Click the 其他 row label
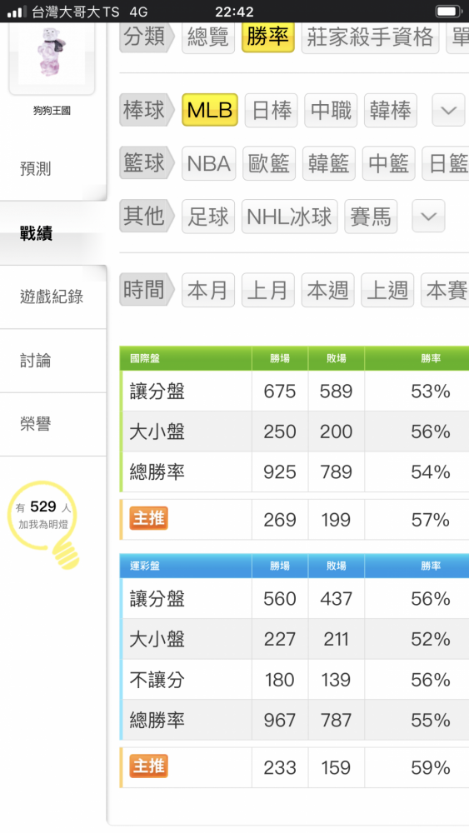469x833 pixels. [x=147, y=217]
